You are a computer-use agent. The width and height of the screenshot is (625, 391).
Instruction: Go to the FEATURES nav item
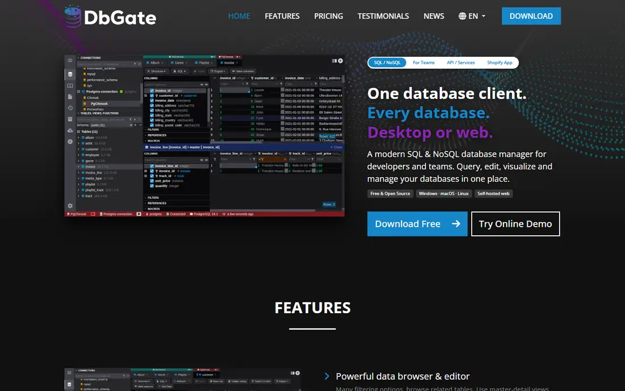(282, 16)
